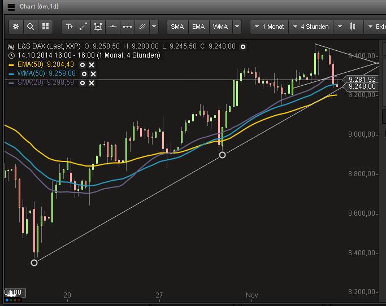
Task: Toggle the EMA(50) indicator settings circle
Action: tap(83, 65)
